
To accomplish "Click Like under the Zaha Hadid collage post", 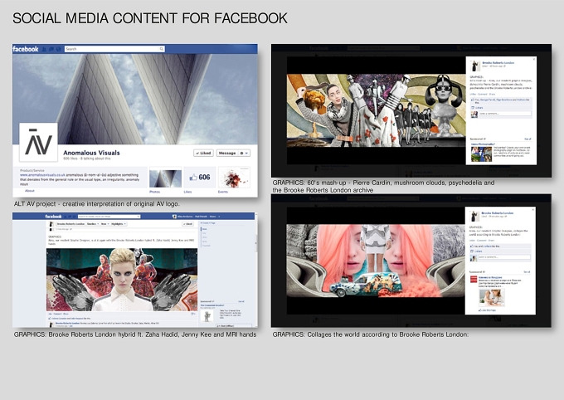I will [x=50, y=314].
